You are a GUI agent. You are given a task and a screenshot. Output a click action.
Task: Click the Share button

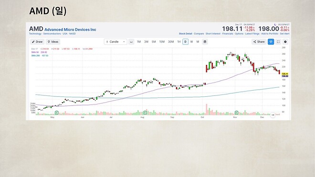tap(259, 42)
